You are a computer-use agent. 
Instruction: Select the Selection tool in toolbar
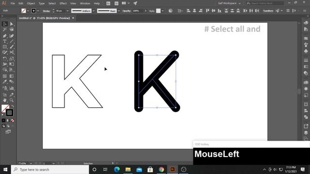tap(5, 24)
